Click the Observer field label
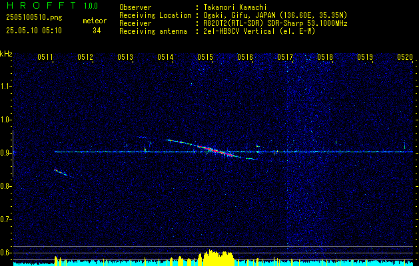This screenshot has height=266, width=419. pyautogui.click(x=135, y=7)
